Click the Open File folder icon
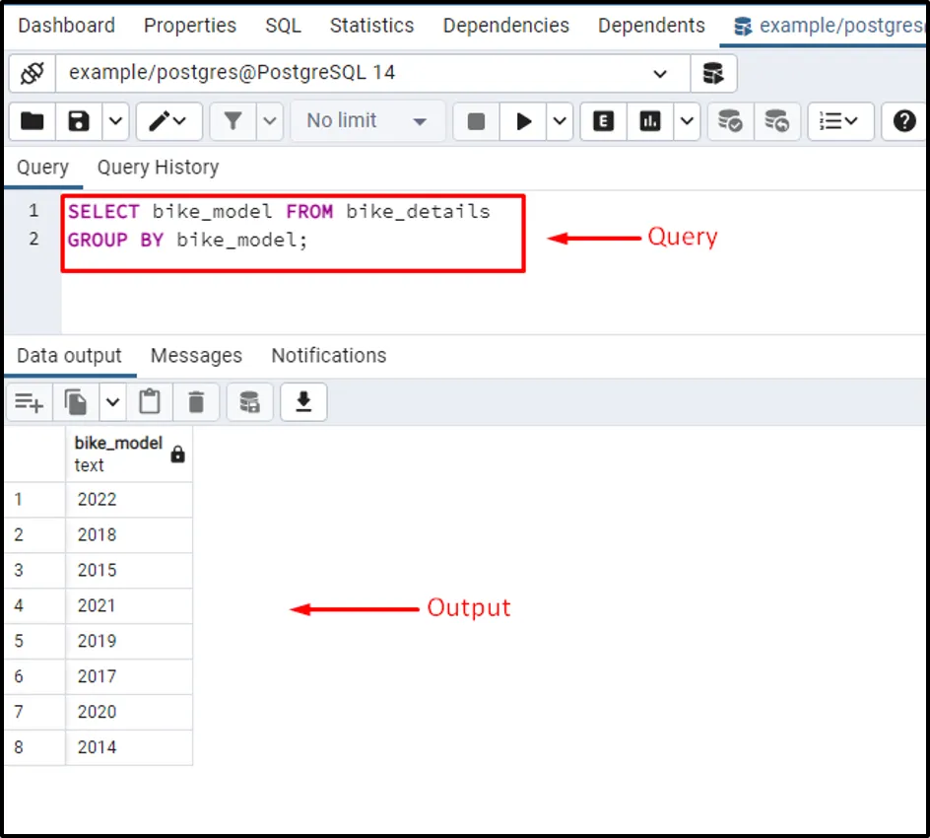Image resolution: width=930 pixels, height=838 pixels. (33, 121)
